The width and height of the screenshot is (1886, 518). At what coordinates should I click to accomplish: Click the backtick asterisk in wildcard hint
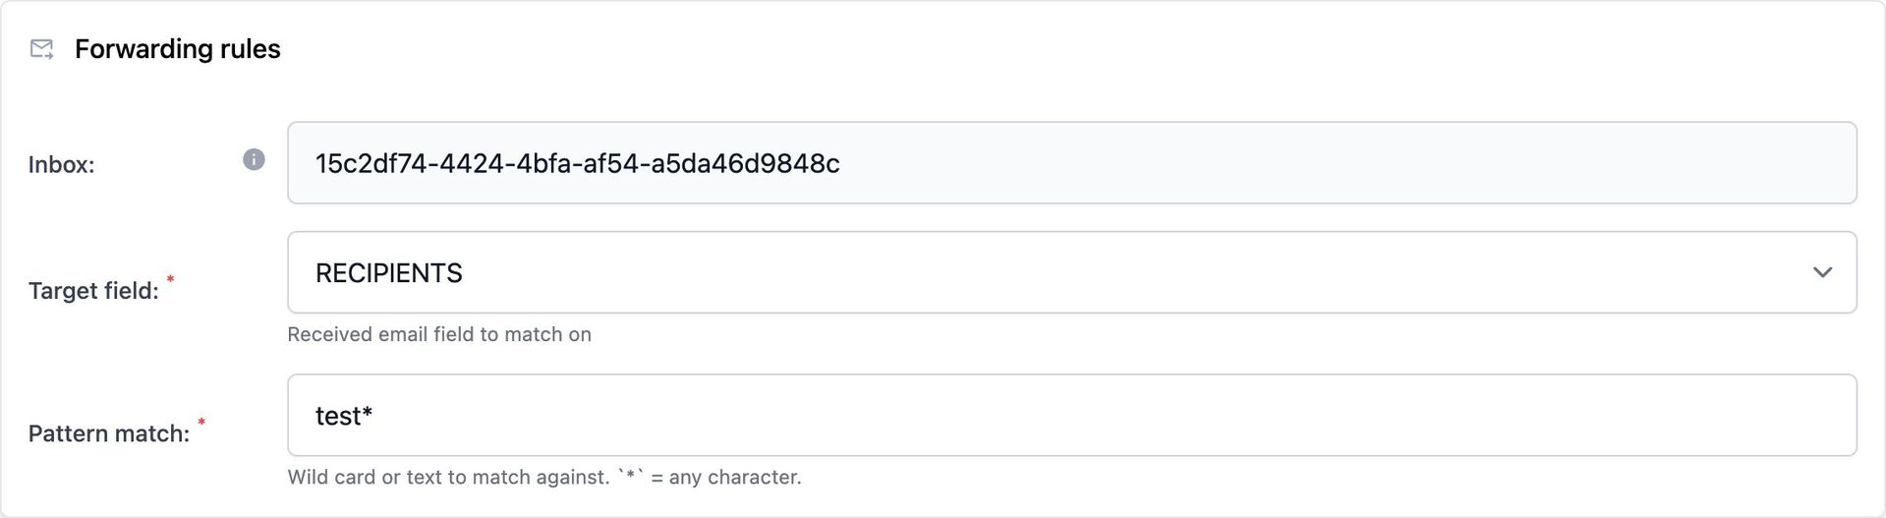click(x=630, y=477)
